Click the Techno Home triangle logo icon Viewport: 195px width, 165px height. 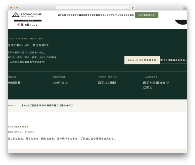16,15
